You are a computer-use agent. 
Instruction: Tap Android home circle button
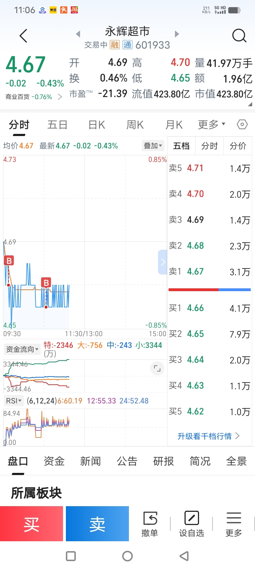pyautogui.click(x=127, y=556)
